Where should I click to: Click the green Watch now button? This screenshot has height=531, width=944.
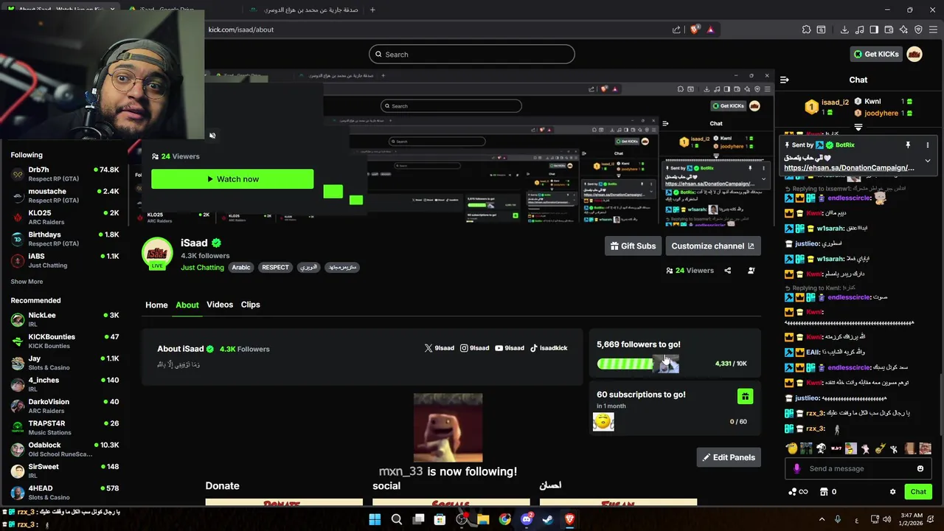click(232, 179)
